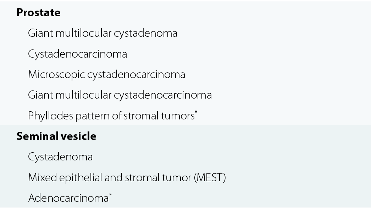Select the Seminal vesicle heading
371x212 pixels.
point(56,136)
